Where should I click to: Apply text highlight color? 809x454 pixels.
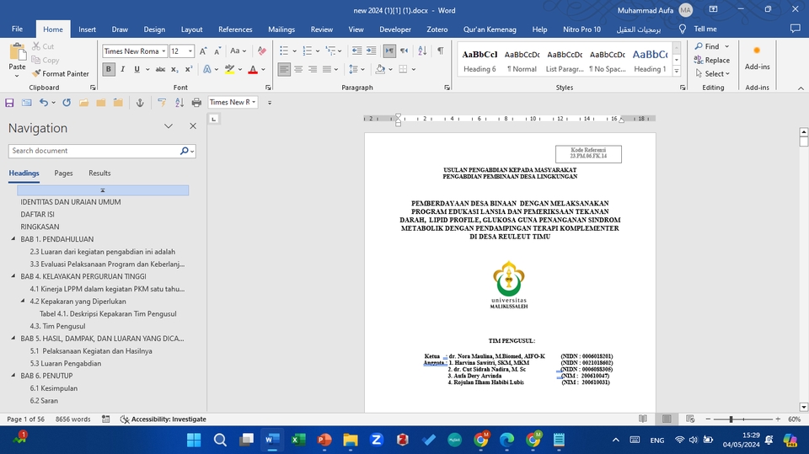coord(229,69)
